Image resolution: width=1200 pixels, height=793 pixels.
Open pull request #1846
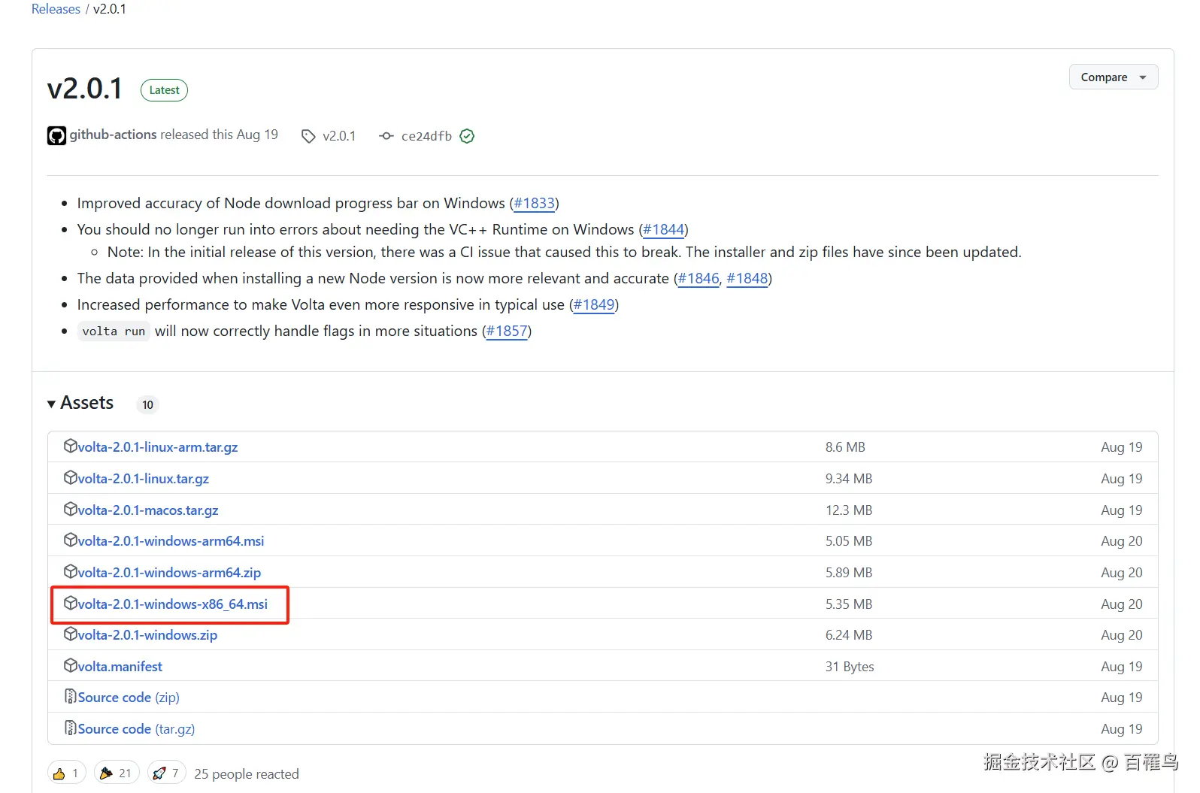click(698, 278)
